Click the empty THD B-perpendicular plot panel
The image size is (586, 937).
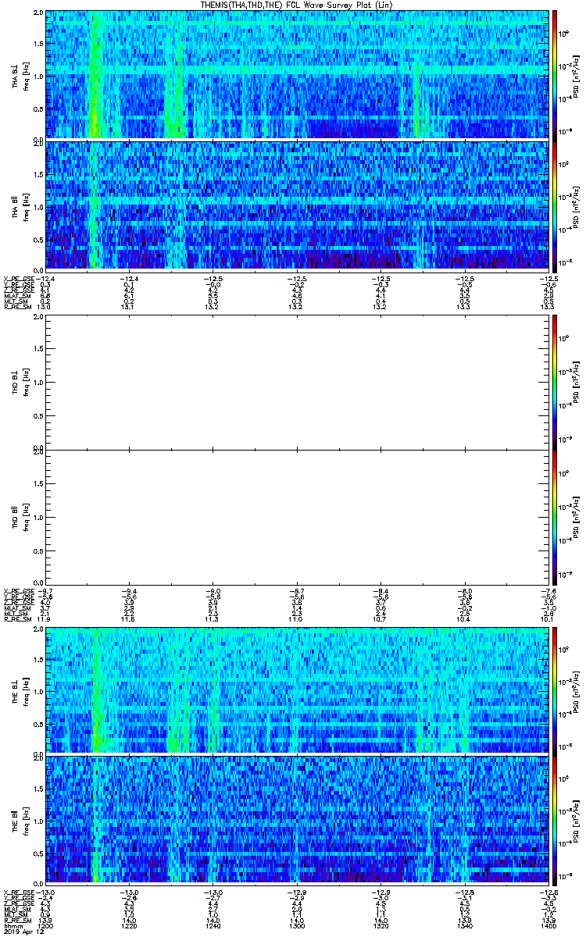(x=296, y=382)
